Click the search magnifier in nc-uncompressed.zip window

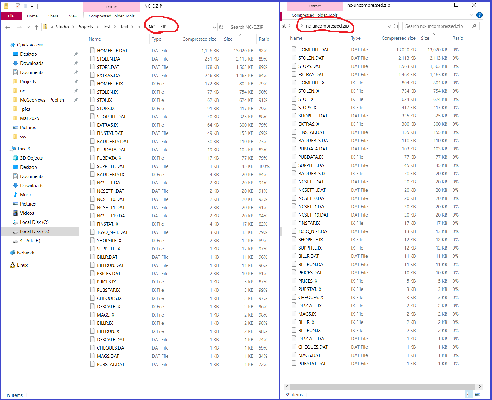point(474,26)
